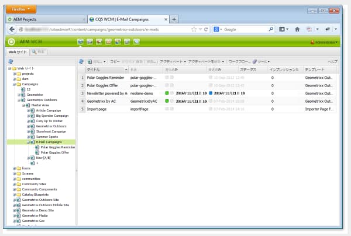Select the Geometrixx by AC row title
The width and height of the screenshot is (351, 236).
tap(101, 101)
